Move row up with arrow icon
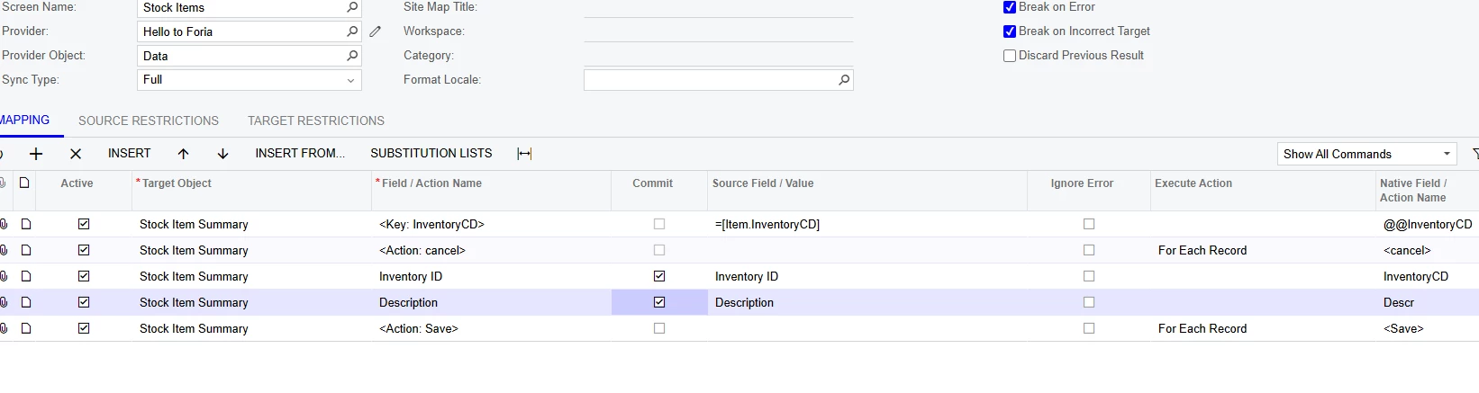This screenshot has height=393, width=1479. (x=184, y=154)
